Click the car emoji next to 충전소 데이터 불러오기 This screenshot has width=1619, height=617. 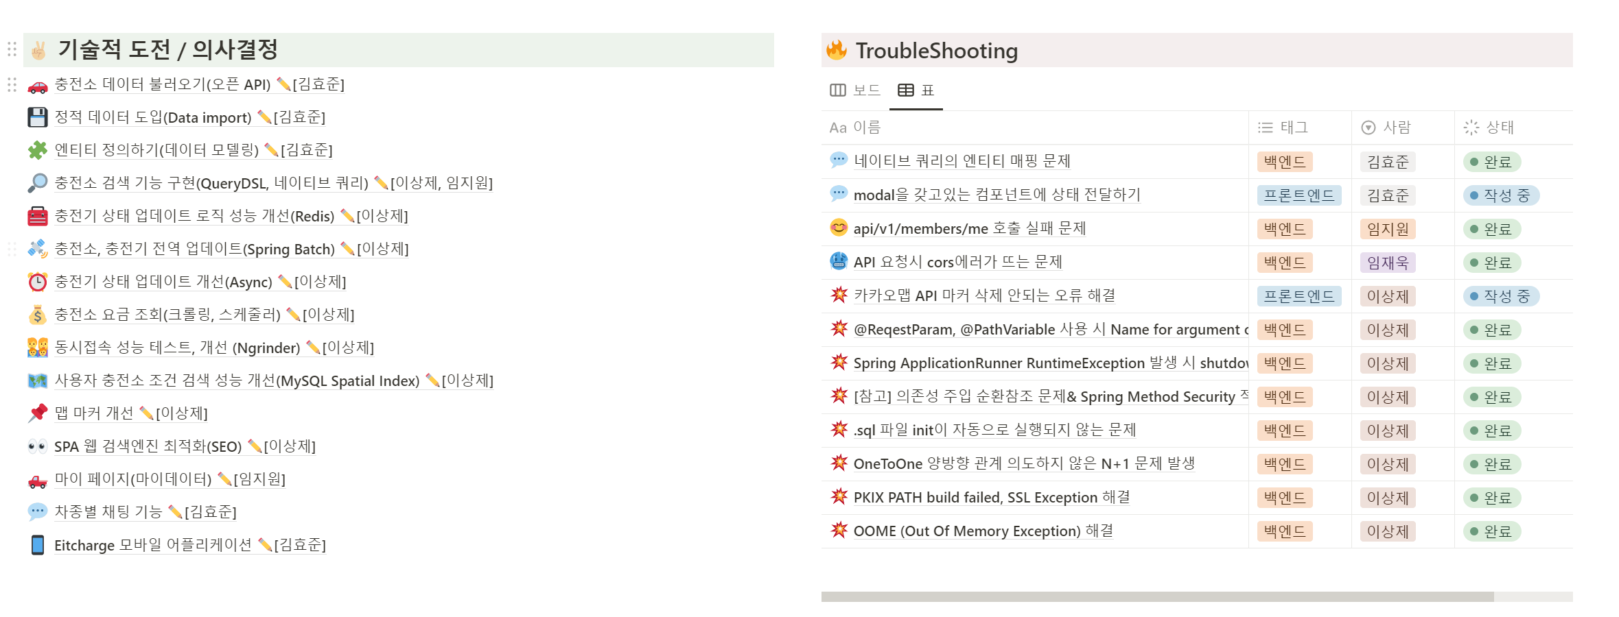37,84
